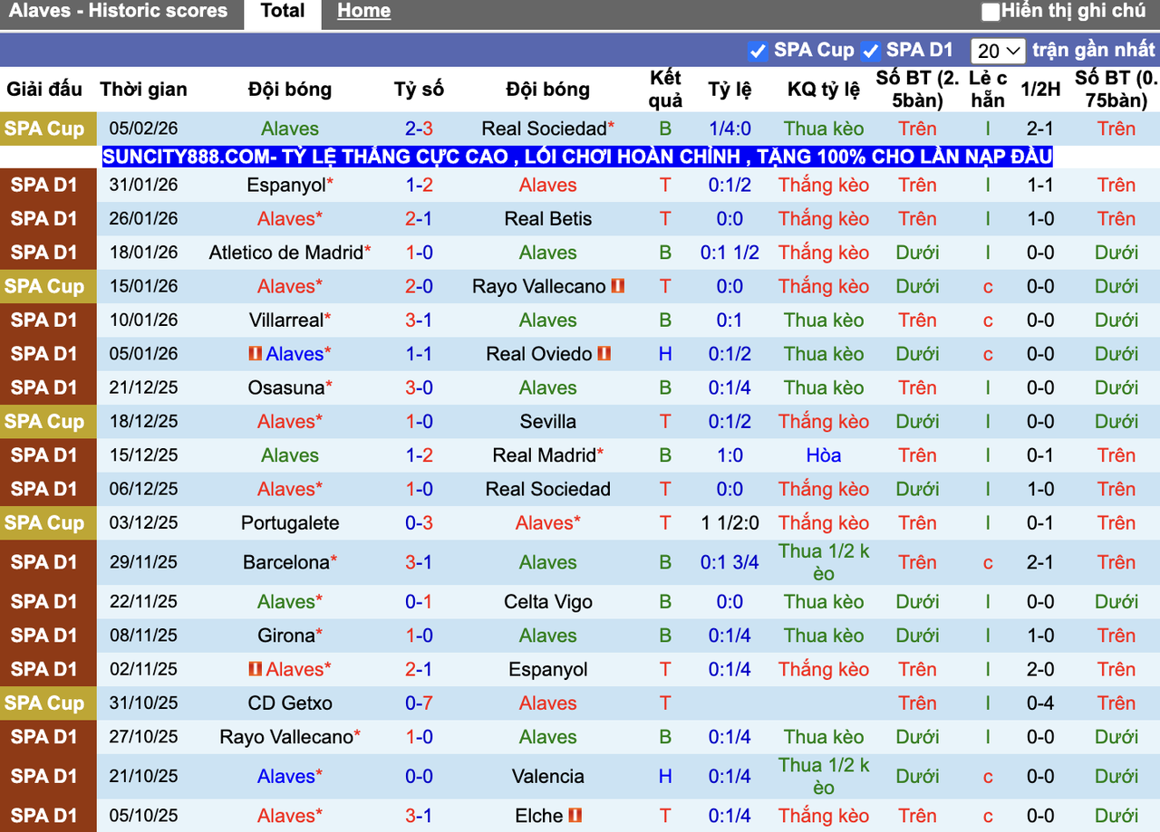This screenshot has height=832, width=1160.
Task: Open Barcelona team link
Action: point(286,562)
